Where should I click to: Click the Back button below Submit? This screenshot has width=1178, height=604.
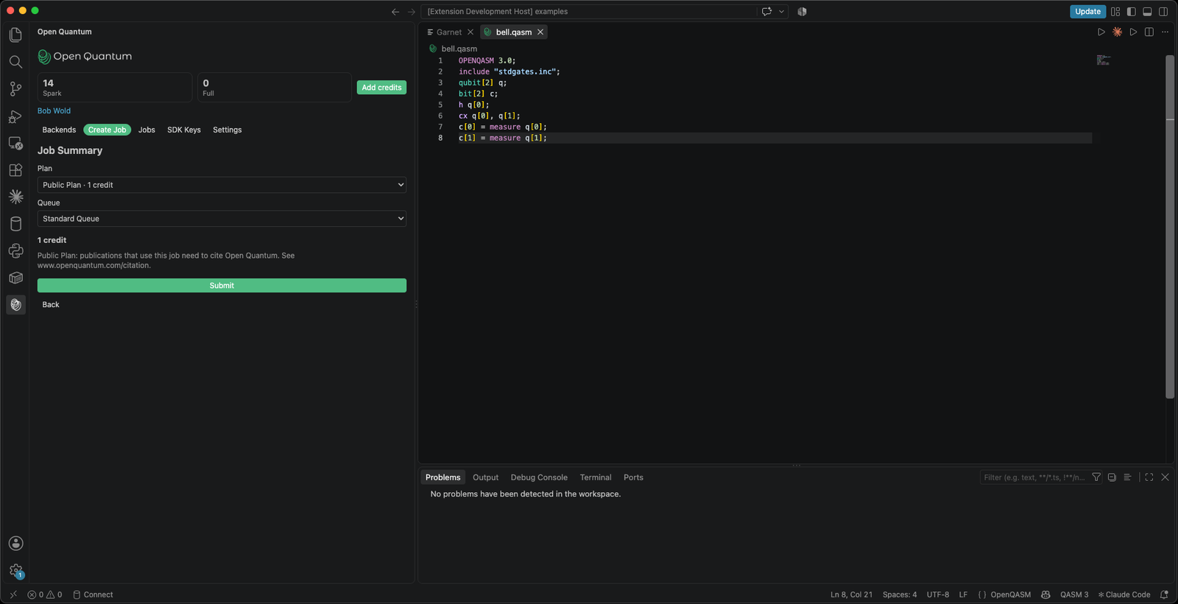pos(51,305)
